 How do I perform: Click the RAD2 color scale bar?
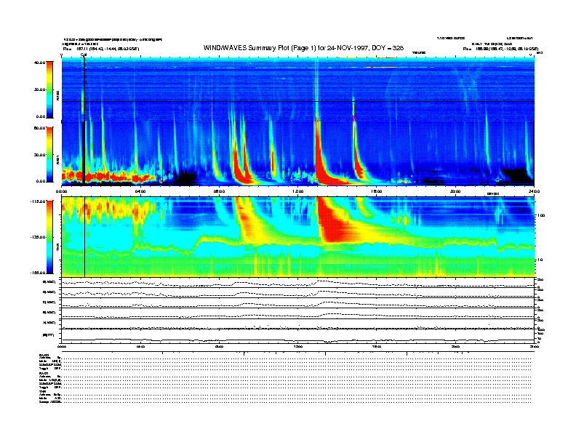coord(49,89)
